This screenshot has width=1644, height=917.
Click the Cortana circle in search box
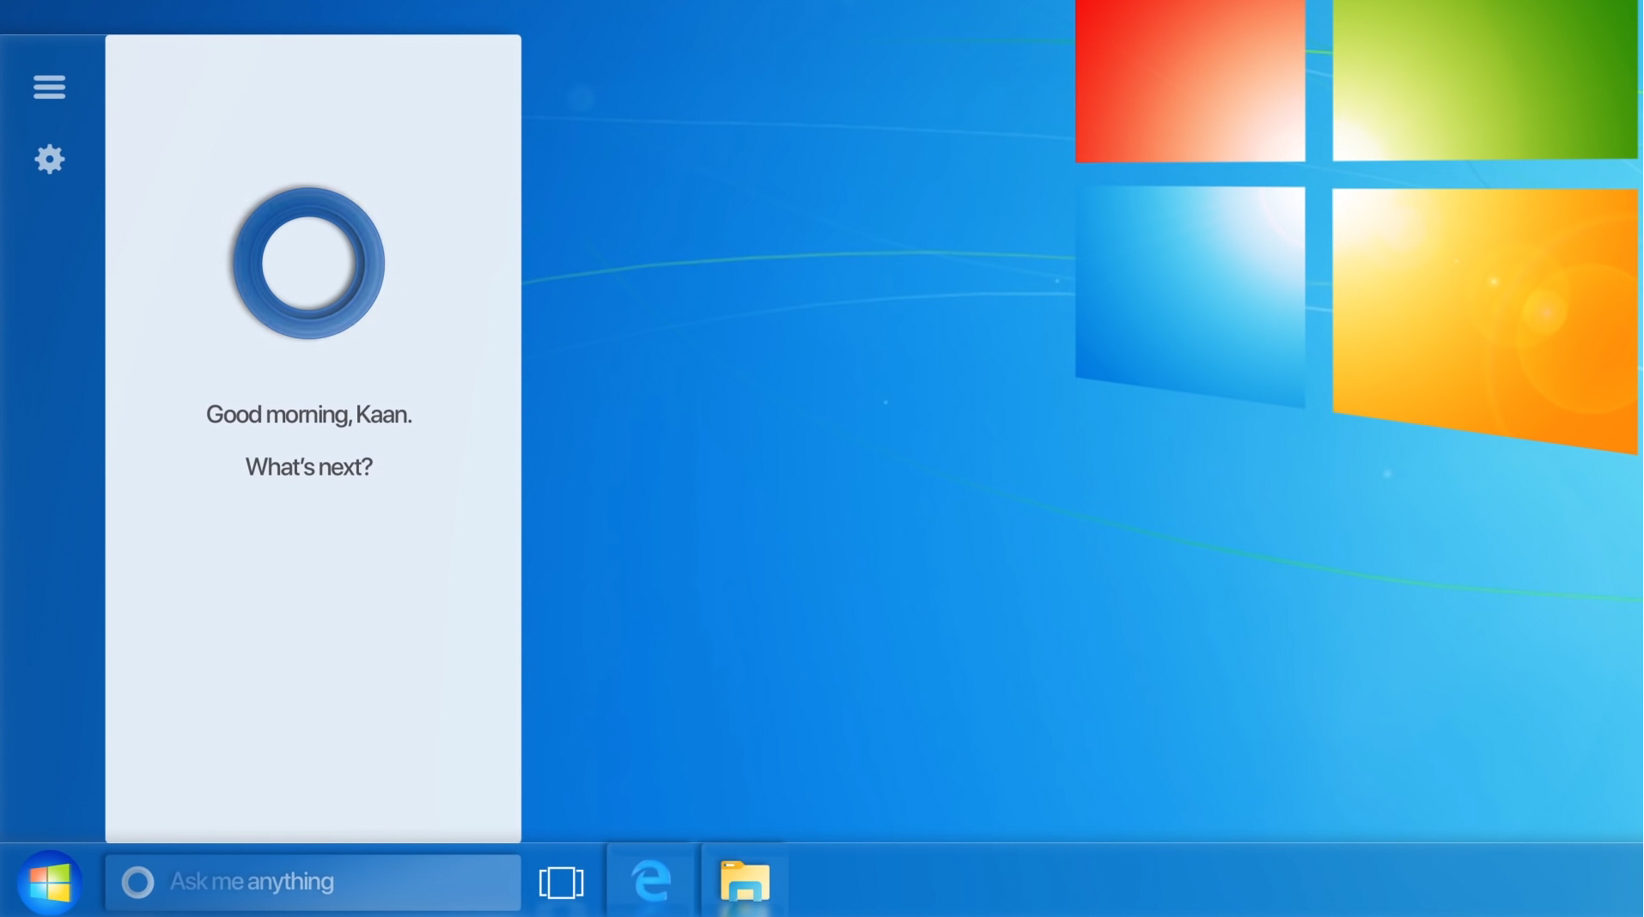point(137,882)
